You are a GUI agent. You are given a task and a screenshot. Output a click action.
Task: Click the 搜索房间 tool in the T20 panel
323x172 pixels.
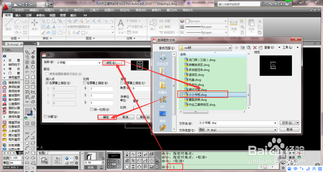[12, 83]
